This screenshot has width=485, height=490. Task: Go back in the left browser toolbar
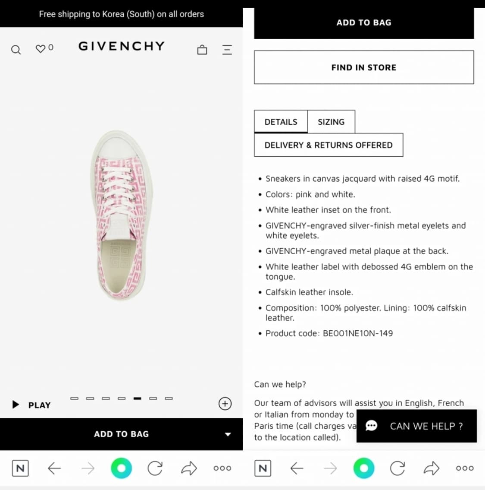(x=54, y=468)
